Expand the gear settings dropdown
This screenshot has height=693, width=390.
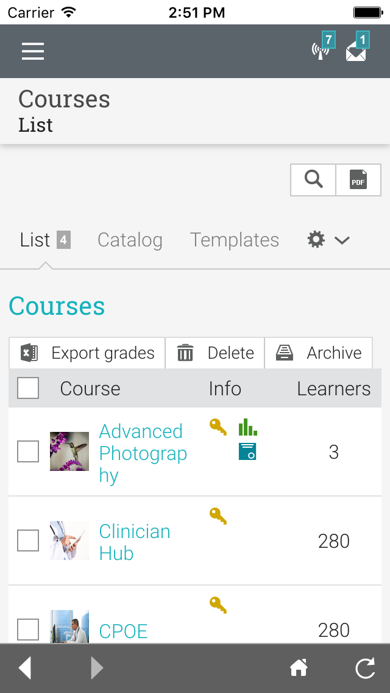[x=328, y=240]
